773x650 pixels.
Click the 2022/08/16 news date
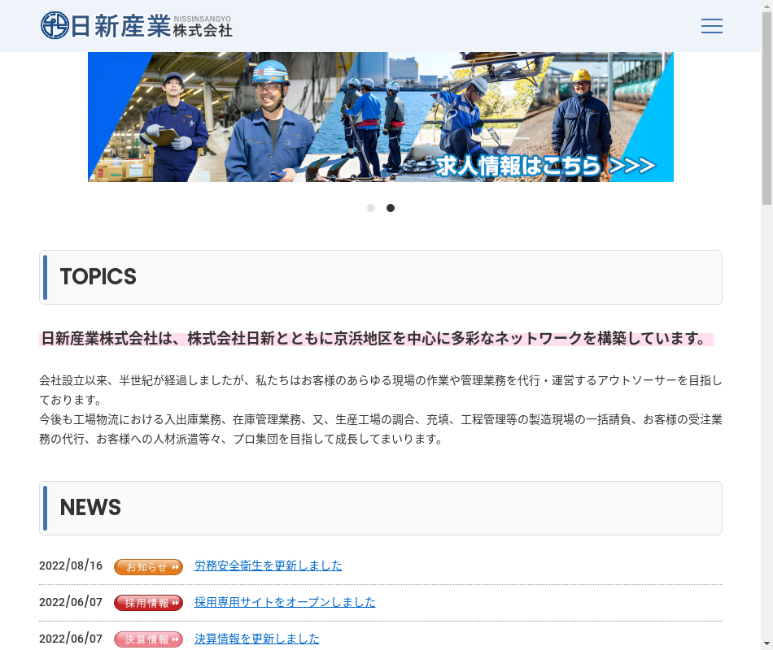pyautogui.click(x=71, y=565)
